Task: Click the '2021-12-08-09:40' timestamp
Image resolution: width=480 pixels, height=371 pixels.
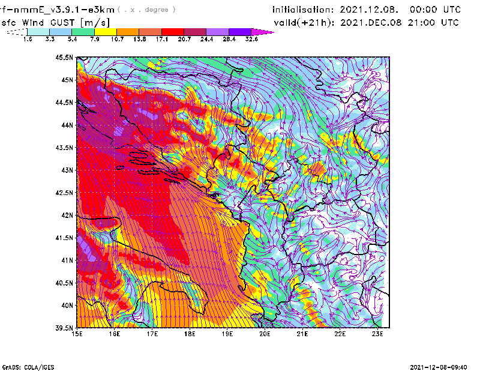Action: point(439,367)
